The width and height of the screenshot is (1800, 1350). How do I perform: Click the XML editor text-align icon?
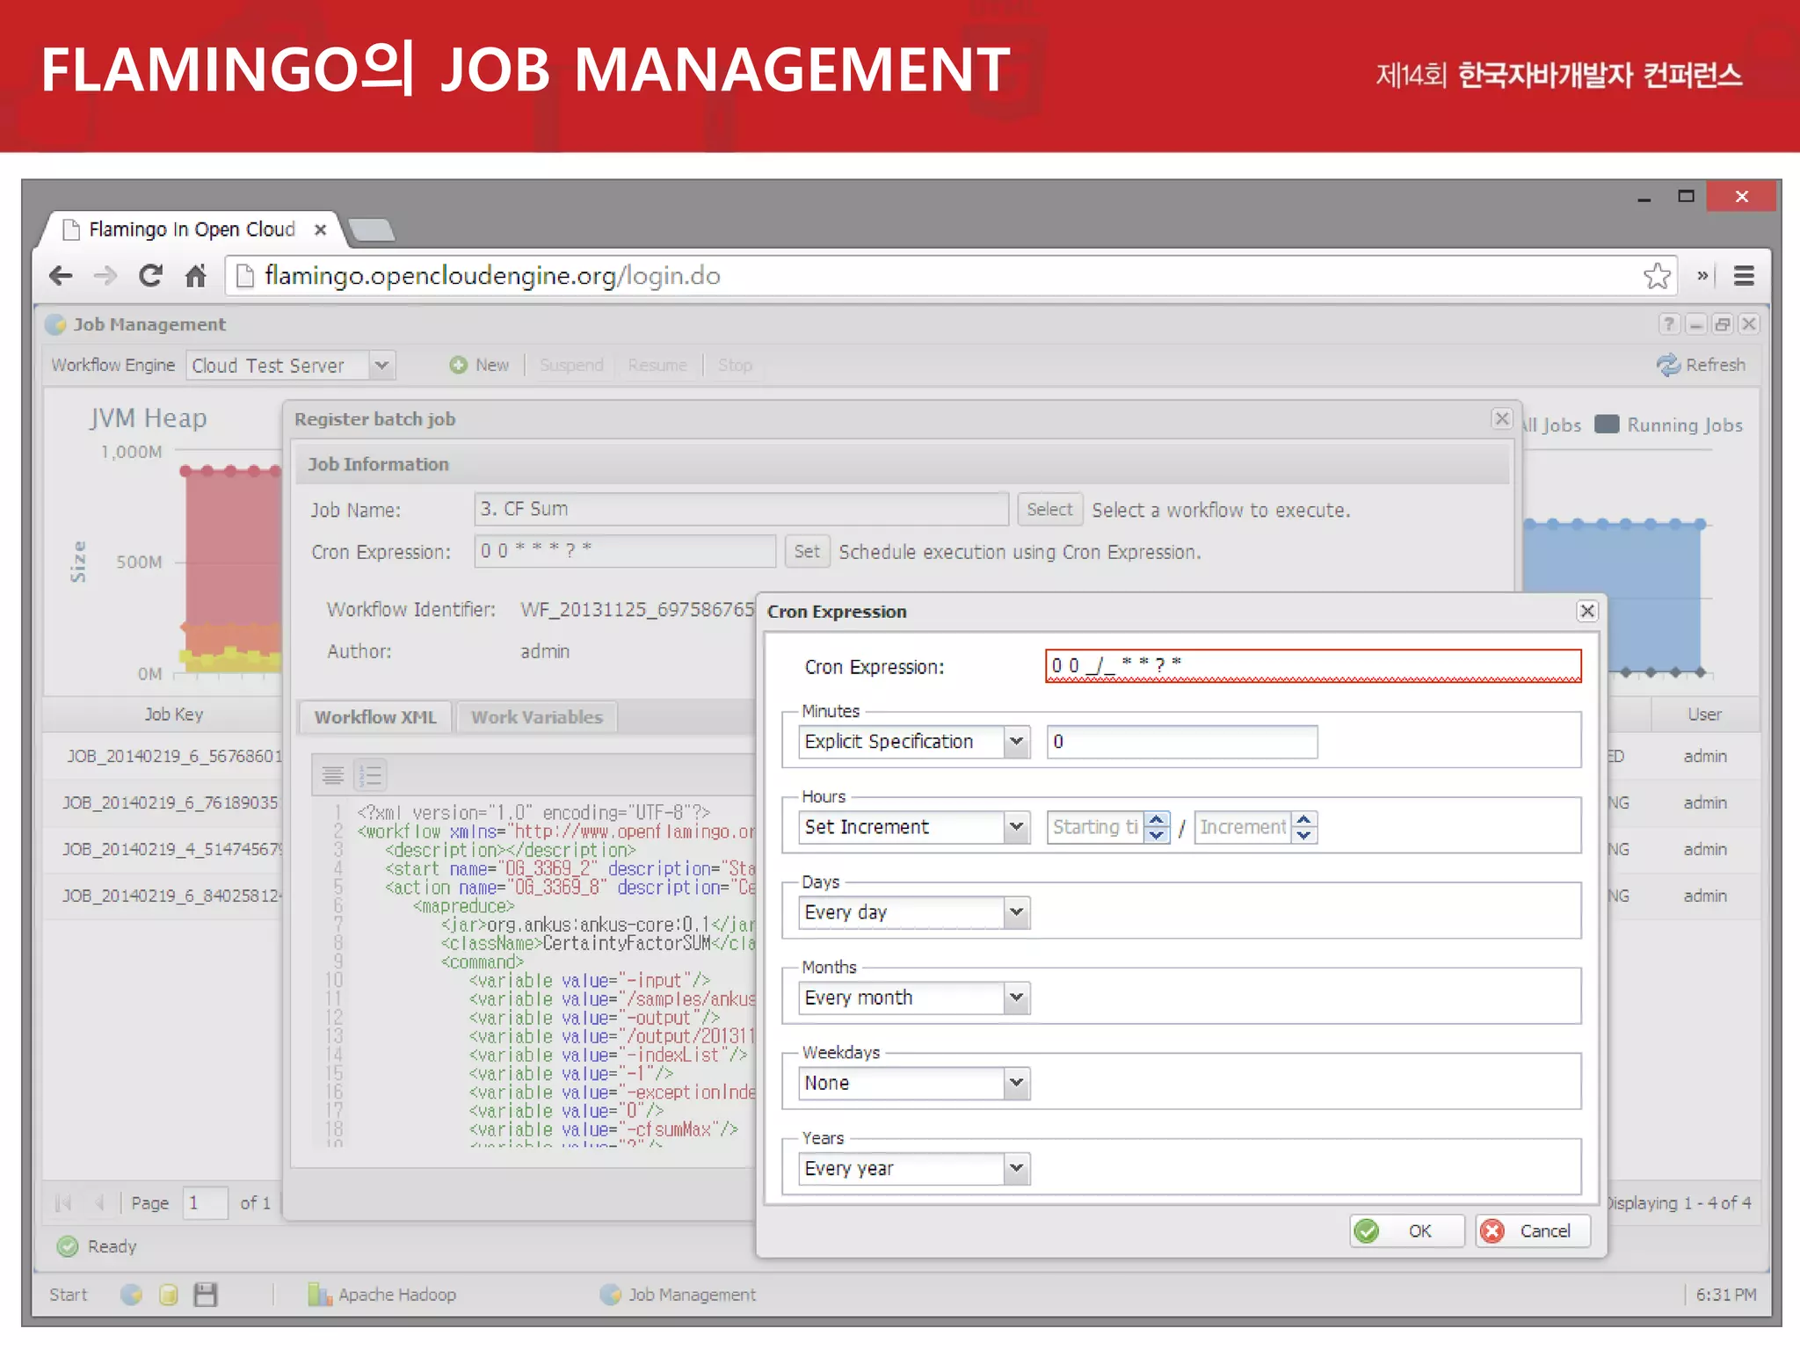point(332,775)
